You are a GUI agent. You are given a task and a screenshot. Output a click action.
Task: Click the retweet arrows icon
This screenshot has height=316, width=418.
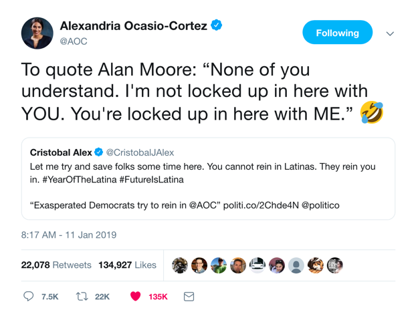(82, 296)
